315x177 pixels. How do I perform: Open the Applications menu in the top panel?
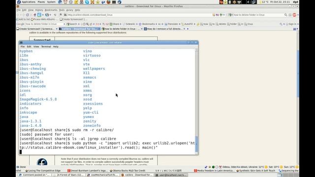pyautogui.click(x=29, y=2)
